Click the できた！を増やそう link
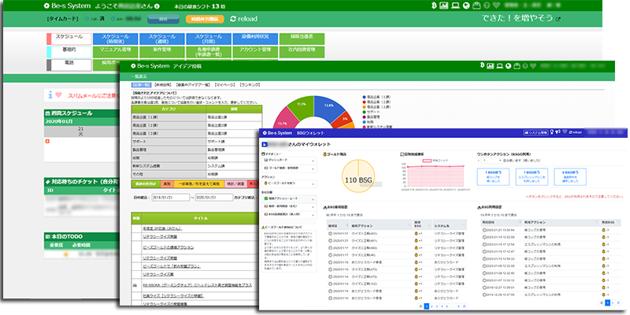 [518, 17]
